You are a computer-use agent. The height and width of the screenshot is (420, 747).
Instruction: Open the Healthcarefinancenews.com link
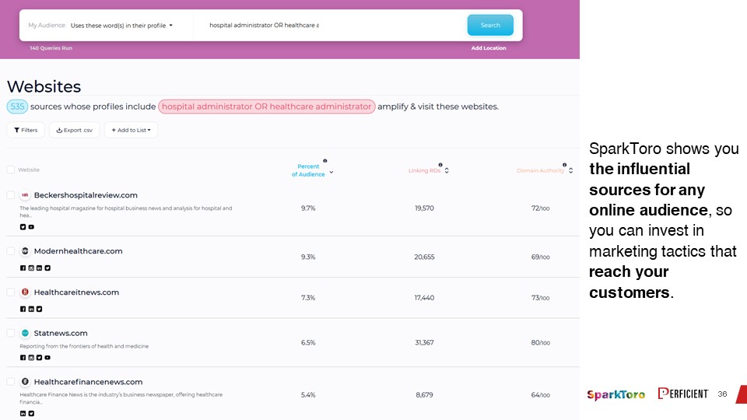coord(88,381)
